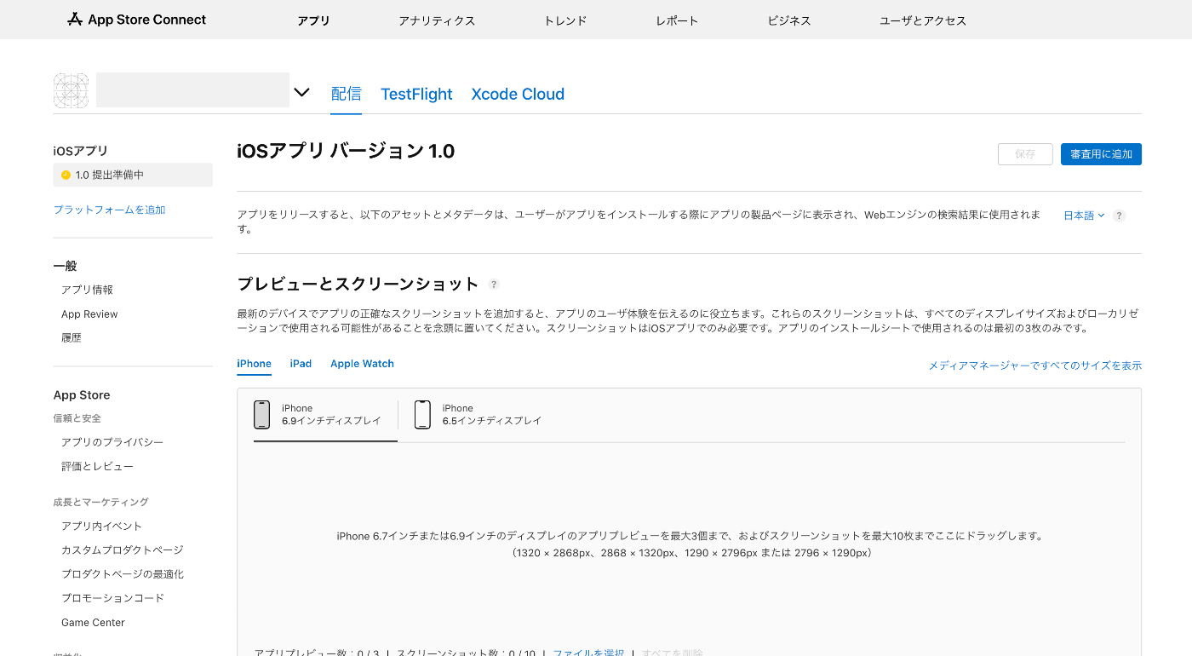Open アプリ情報 in the sidebar

click(x=87, y=290)
